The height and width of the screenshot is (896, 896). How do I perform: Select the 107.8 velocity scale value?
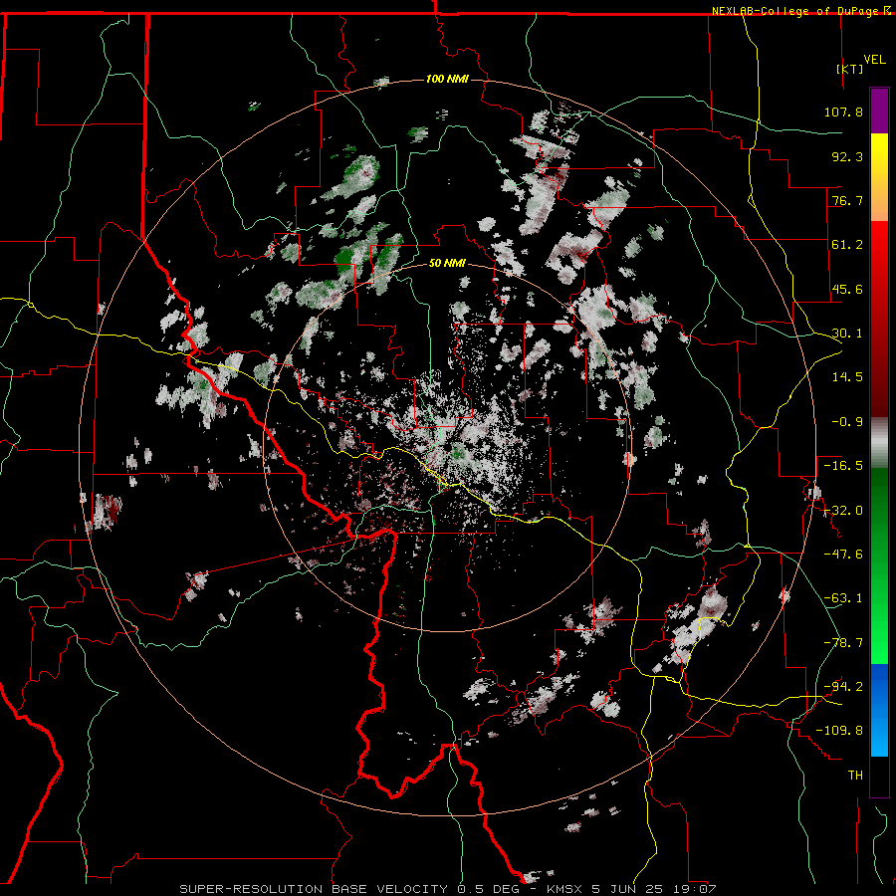tap(843, 112)
